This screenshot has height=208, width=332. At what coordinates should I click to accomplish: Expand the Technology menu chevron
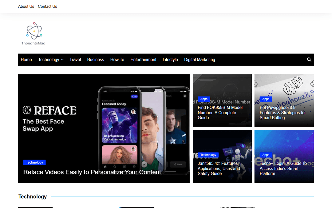pyautogui.click(x=62, y=60)
